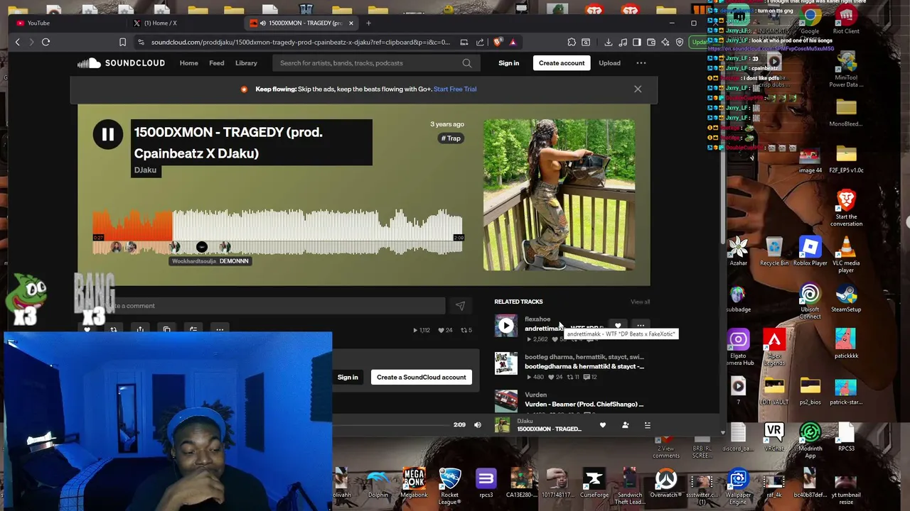Follow the Start Free Trial link
This screenshot has width=910, height=511.
[x=455, y=89]
